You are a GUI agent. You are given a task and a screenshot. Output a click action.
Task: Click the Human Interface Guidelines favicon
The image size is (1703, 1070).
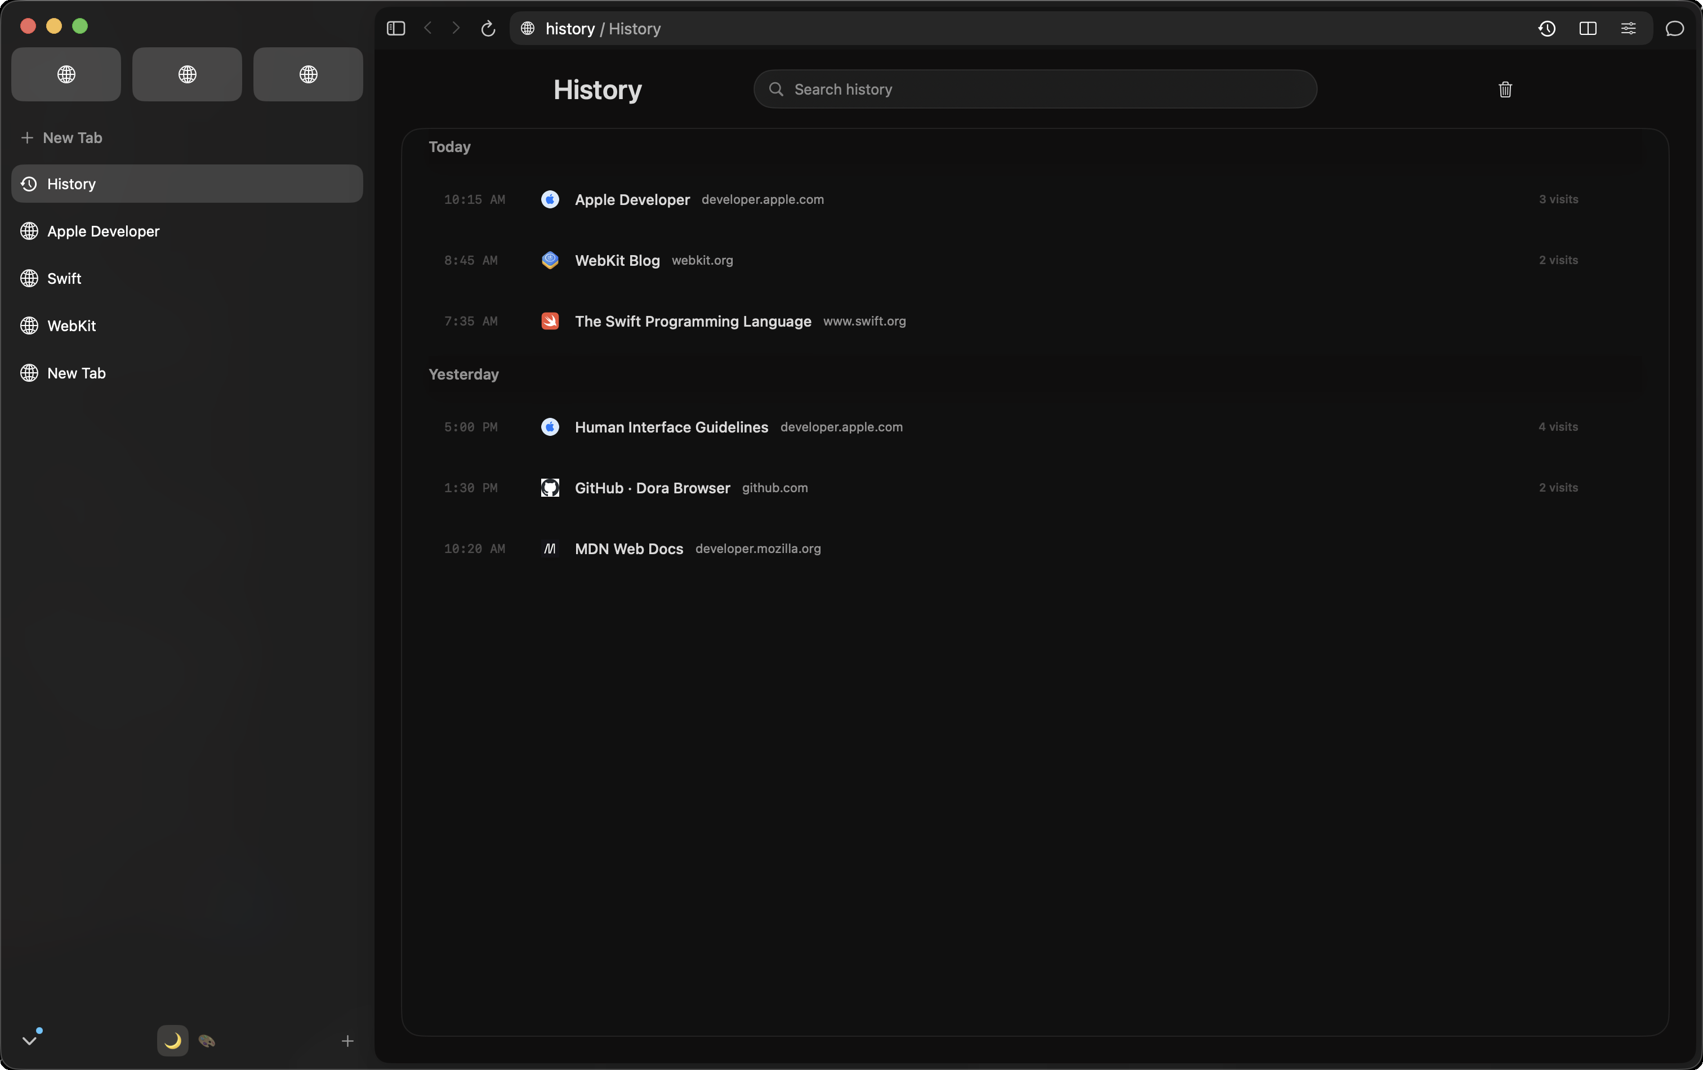pyautogui.click(x=550, y=427)
